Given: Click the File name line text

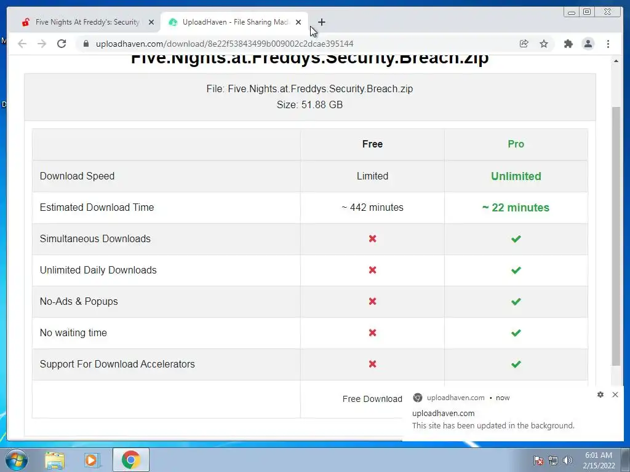Looking at the screenshot, I should (x=310, y=88).
